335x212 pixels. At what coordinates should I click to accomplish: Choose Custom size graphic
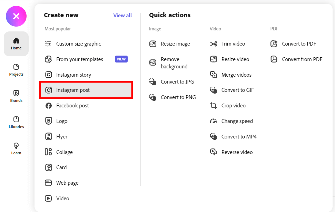78,44
